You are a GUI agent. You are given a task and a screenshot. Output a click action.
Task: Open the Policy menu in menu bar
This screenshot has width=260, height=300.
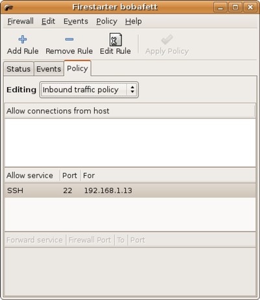[107, 21]
